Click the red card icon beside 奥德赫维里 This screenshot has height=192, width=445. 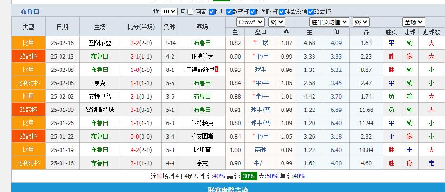[x=217, y=70]
